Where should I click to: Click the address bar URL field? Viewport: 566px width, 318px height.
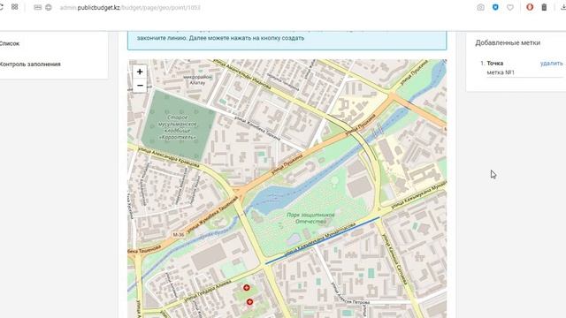pos(130,8)
